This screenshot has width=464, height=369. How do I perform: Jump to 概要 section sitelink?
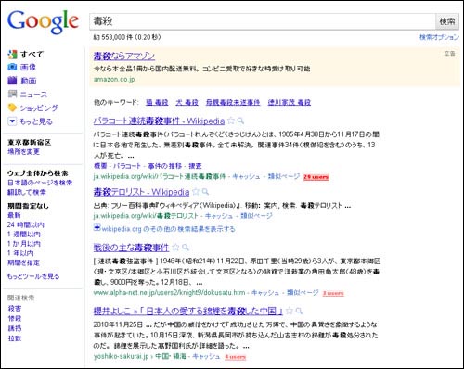pos(100,166)
